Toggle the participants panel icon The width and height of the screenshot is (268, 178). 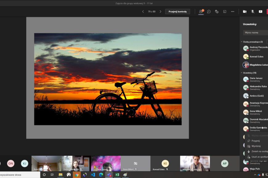(x=201, y=11)
